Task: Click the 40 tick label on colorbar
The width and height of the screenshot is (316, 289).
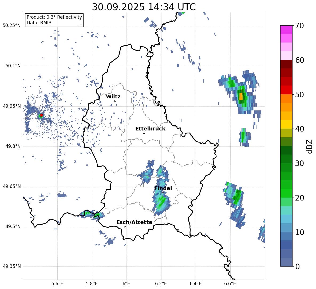Action: tap(300, 129)
